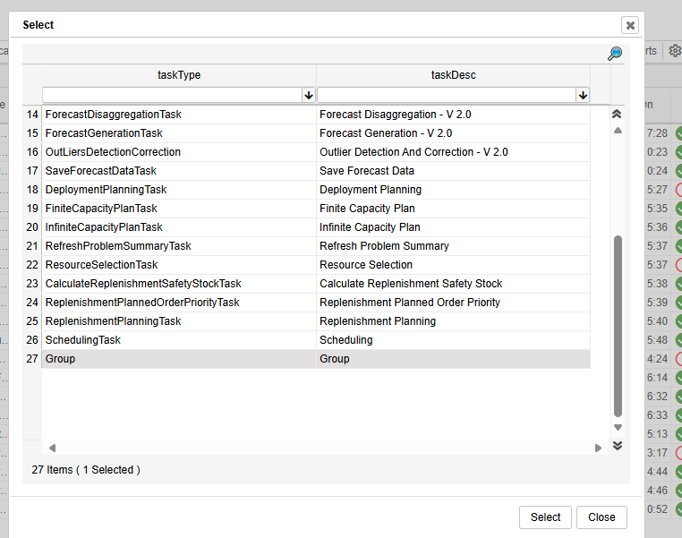
Task: Click into the taskType filter text field
Action: point(172,95)
